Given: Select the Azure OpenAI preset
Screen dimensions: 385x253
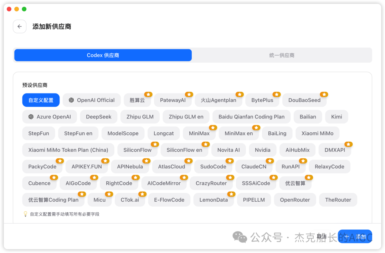Looking at the screenshot, I should tap(50, 117).
